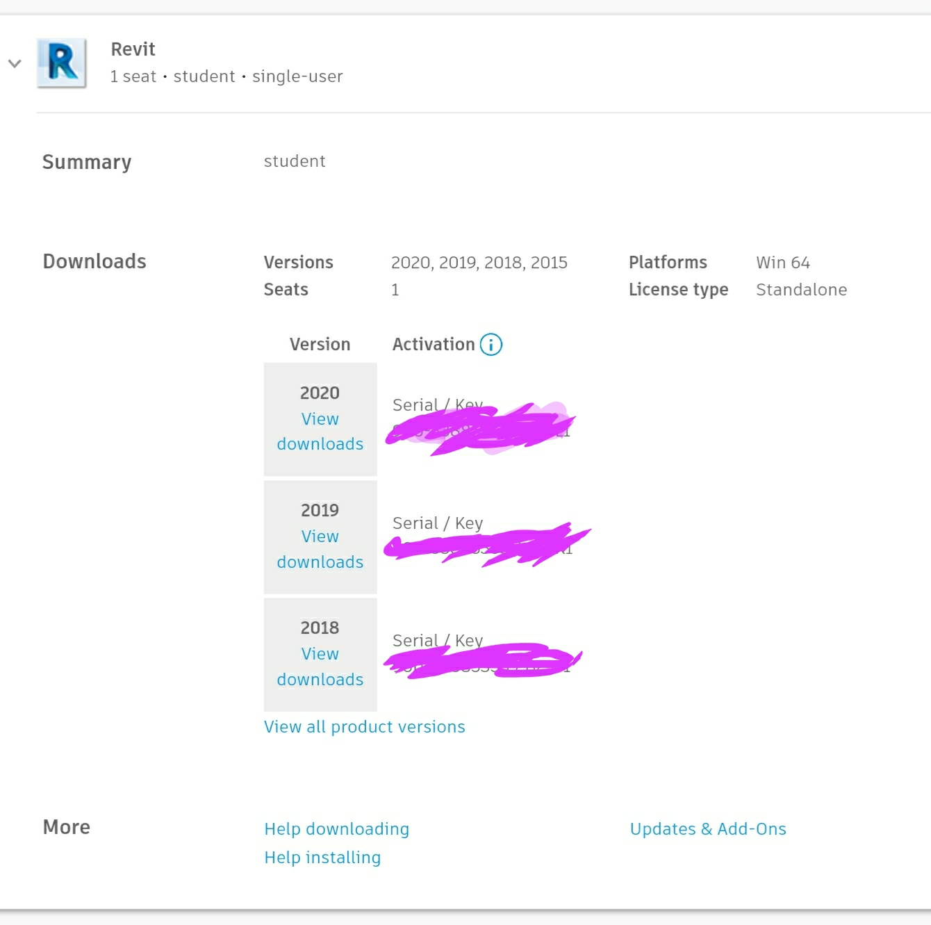Click the '2018' version number
Screen dimensions: 931x925
(x=320, y=628)
